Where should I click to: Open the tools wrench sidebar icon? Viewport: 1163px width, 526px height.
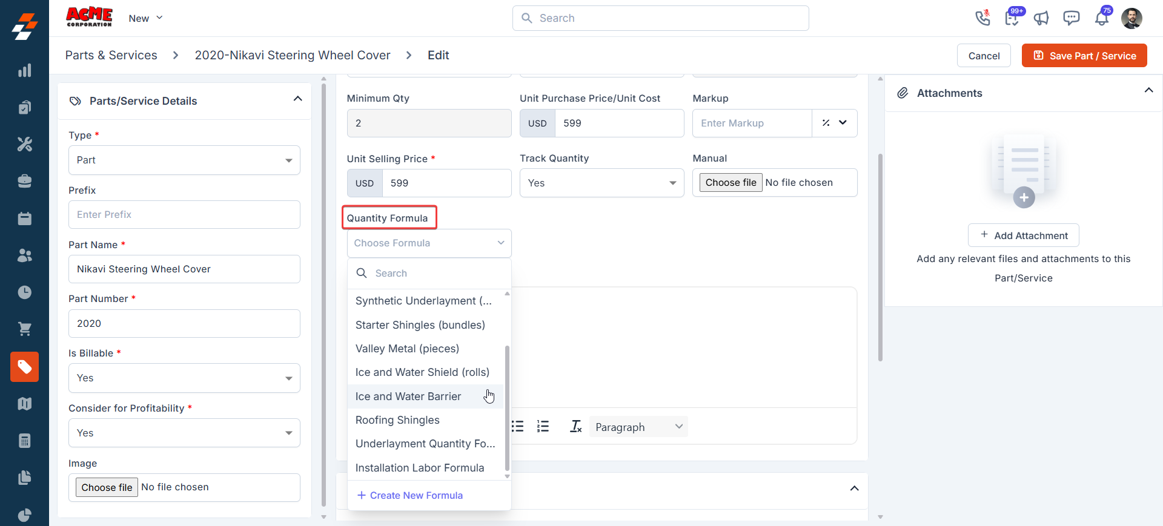pos(24,144)
